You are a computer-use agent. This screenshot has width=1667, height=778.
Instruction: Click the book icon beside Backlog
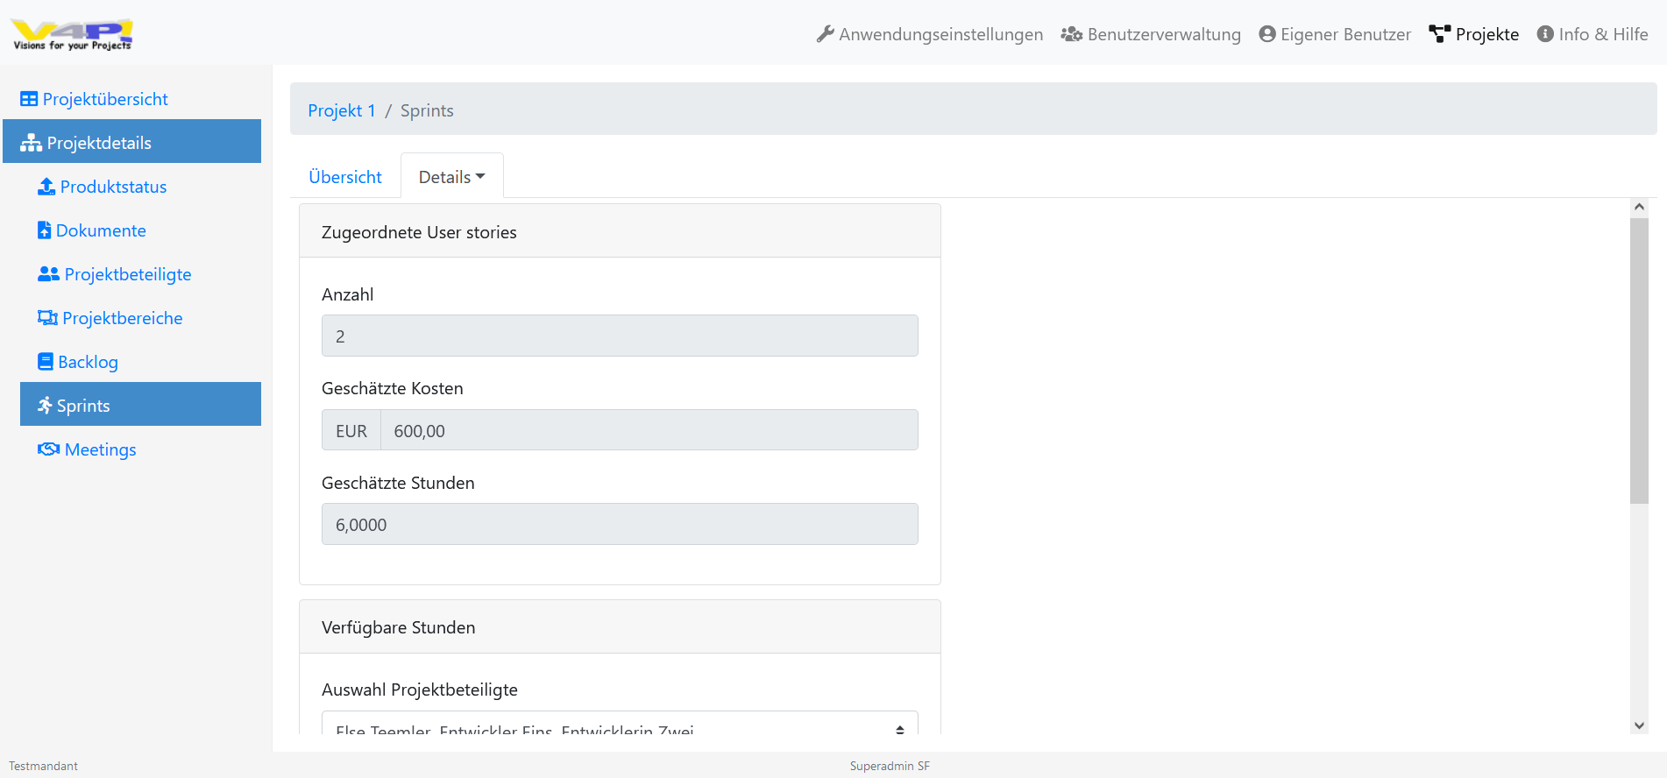click(x=46, y=362)
